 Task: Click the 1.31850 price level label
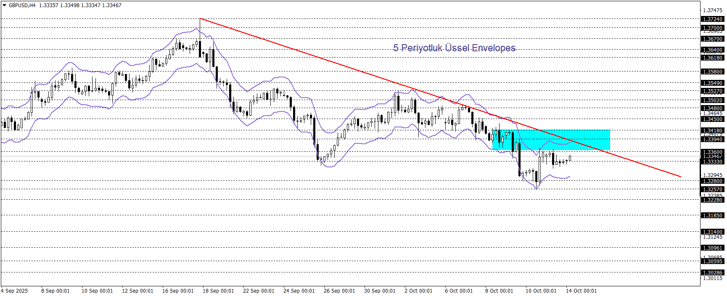coord(712,215)
